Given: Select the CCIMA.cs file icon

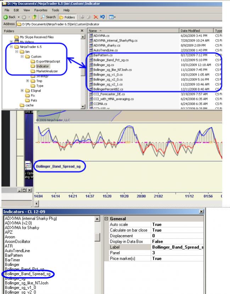Looking at the screenshot, I should (91, 104).
